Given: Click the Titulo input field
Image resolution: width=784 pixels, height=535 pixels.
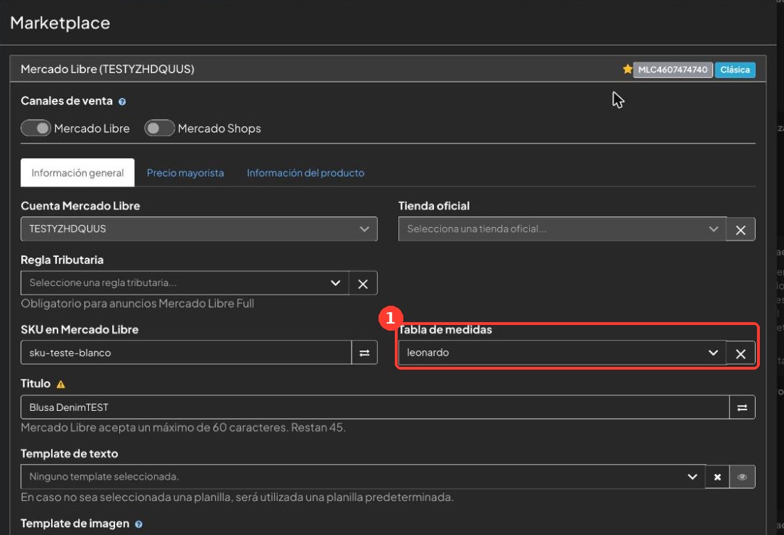Looking at the screenshot, I should pos(375,407).
